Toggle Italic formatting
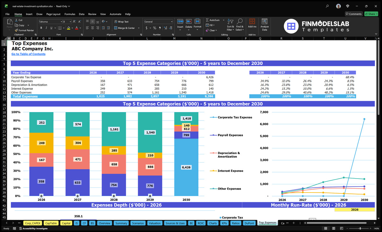The width and height of the screenshot is (382, 232). 46,28
